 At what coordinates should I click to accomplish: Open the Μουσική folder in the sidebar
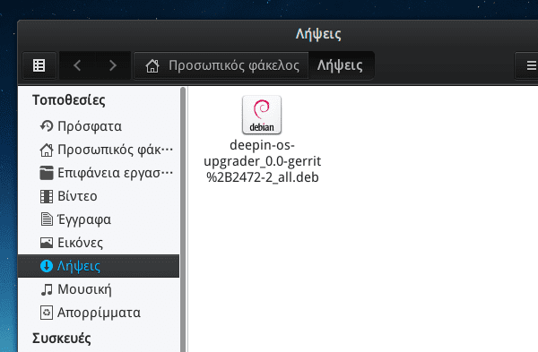tap(99, 289)
